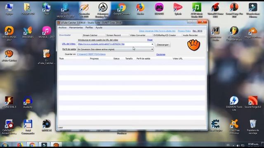Click the URL del Video label link
The width and height of the screenshot is (264, 148).
click(69, 44)
